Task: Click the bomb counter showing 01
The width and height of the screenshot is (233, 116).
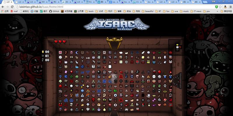Action: click(x=45, y=56)
